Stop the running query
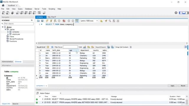189x106 pixels. [x=59, y=21]
